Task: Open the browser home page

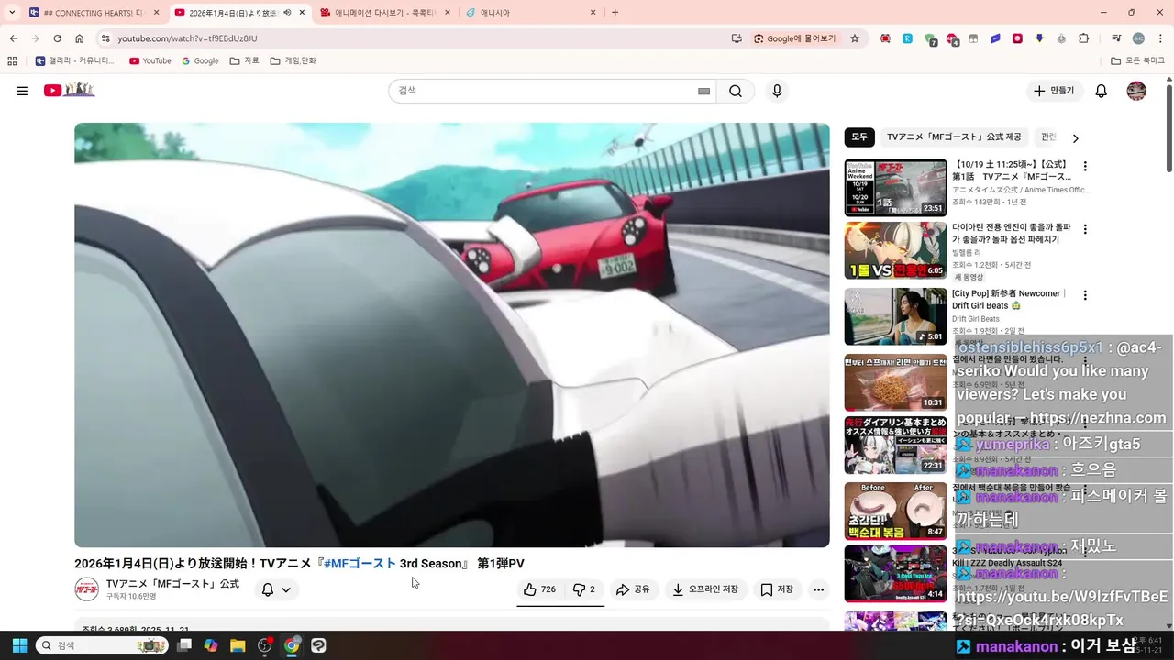Action: tap(79, 38)
